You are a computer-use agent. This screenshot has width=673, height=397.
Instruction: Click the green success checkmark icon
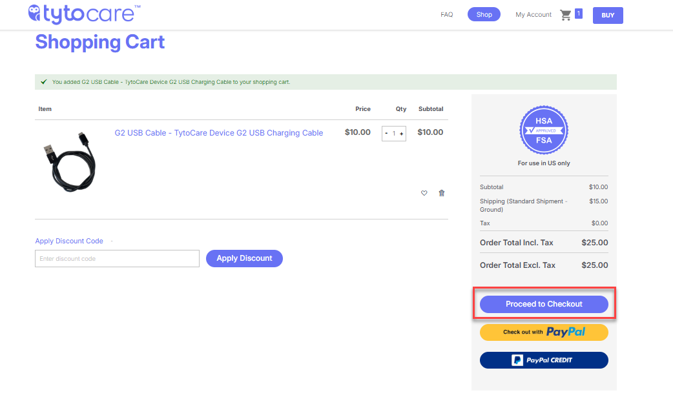point(44,82)
